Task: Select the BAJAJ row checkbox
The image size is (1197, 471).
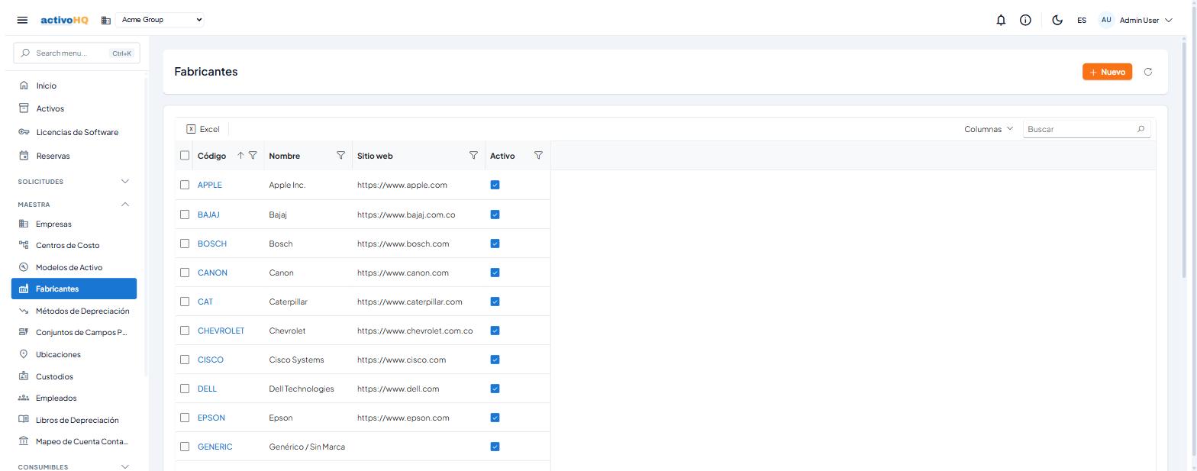Action: point(185,215)
